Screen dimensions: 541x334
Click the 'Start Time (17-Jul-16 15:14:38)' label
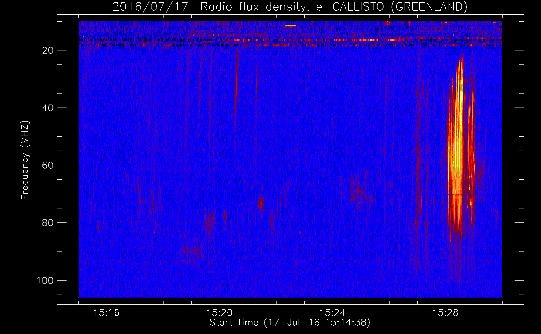290,323
